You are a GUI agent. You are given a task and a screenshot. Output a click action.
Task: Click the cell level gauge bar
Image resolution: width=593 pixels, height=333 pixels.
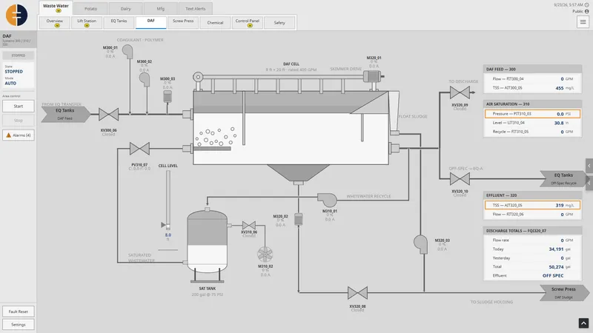[x=168, y=200]
